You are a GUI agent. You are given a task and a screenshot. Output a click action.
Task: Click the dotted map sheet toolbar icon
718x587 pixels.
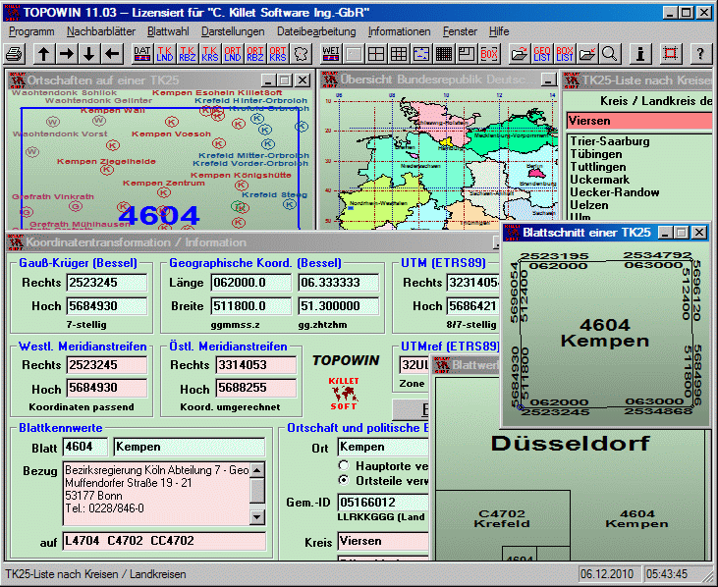pyautogui.click(x=420, y=54)
